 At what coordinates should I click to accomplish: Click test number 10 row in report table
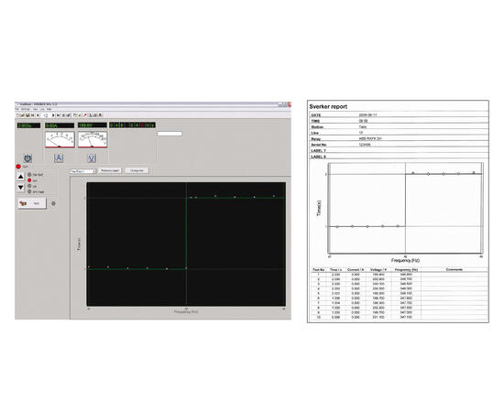(x=399, y=318)
